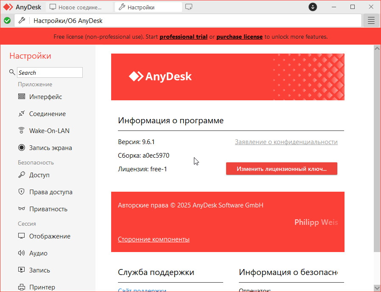Click the professional trial link
This screenshot has width=381, height=292.
(183, 37)
